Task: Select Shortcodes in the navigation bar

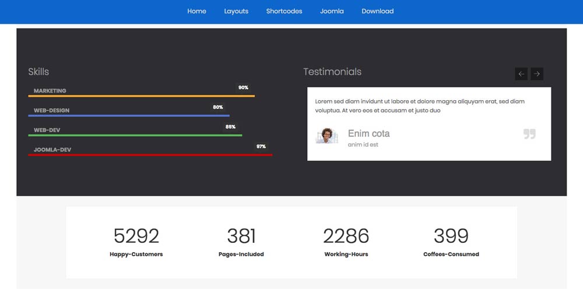Action: tap(284, 11)
